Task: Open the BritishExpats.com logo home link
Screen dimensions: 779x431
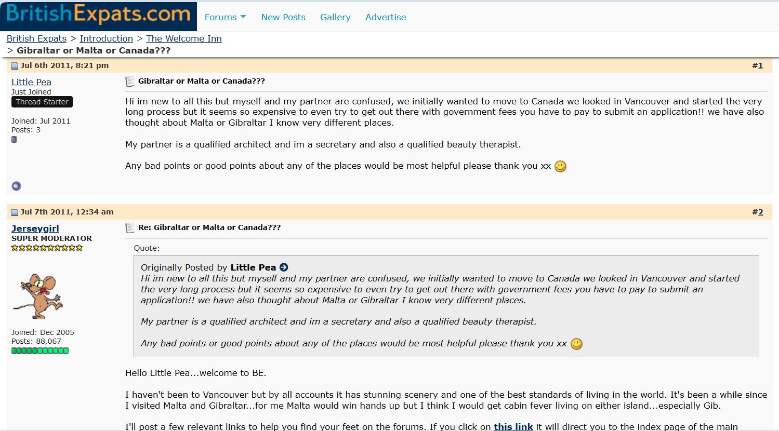Action: [98, 16]
